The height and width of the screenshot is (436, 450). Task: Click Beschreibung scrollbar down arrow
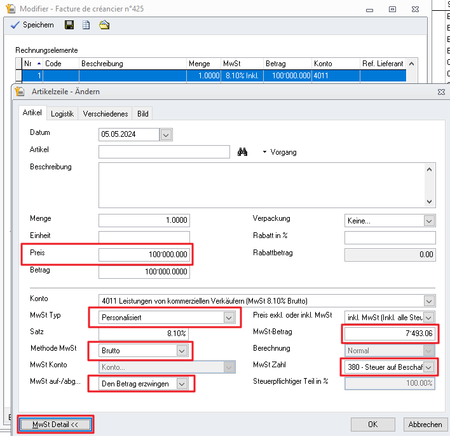429,201
